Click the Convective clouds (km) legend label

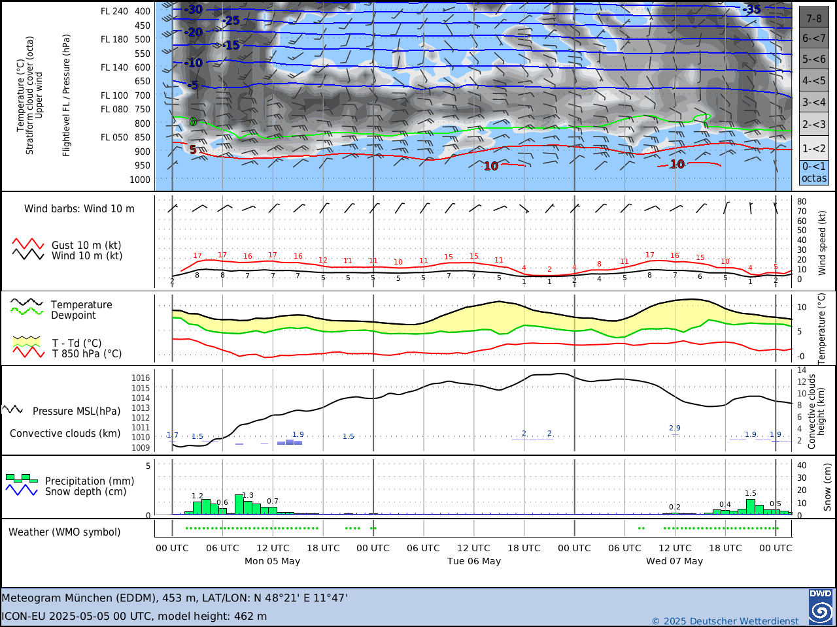(x=65, y=434)
